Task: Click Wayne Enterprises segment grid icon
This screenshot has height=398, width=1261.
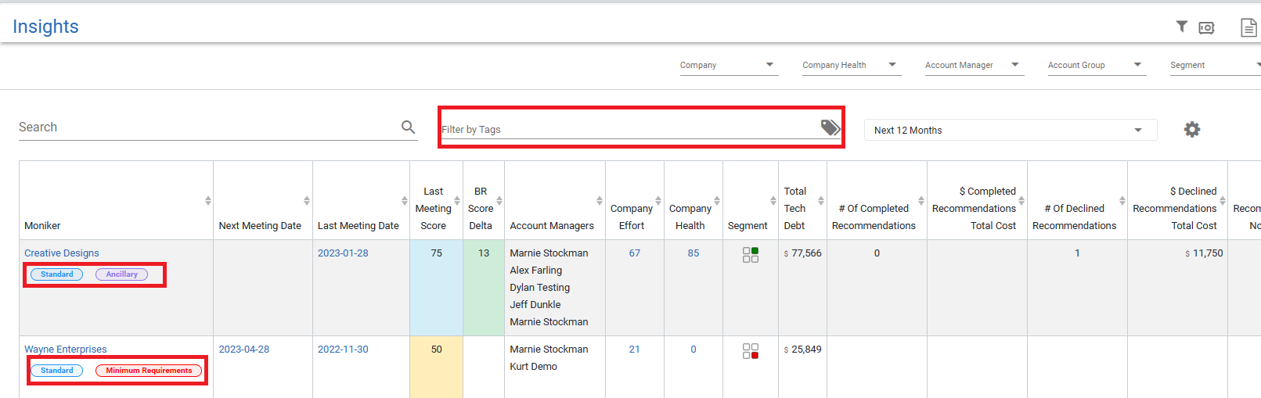Action: [x=750, y=351]
